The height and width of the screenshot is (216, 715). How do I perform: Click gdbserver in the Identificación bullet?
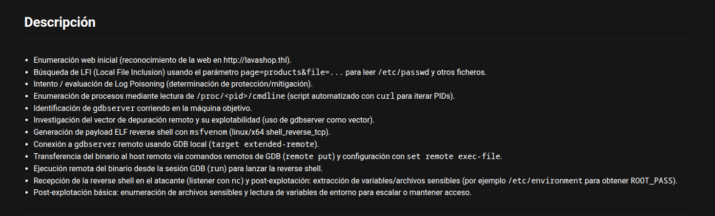(x=114, y=108)
